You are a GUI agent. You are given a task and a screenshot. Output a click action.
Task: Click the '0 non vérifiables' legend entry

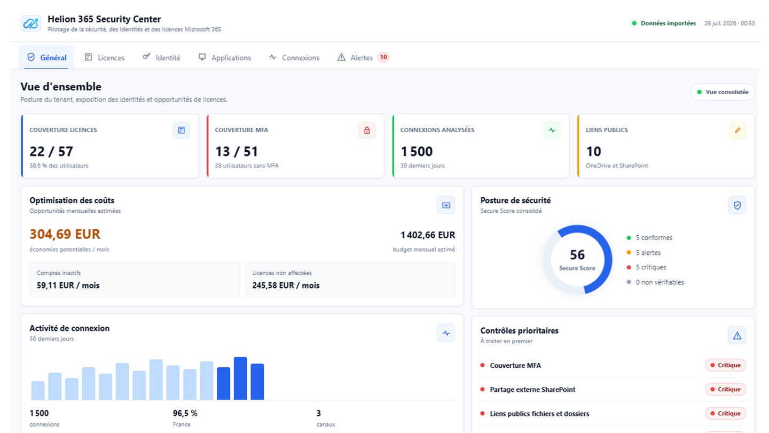[655, 282]
